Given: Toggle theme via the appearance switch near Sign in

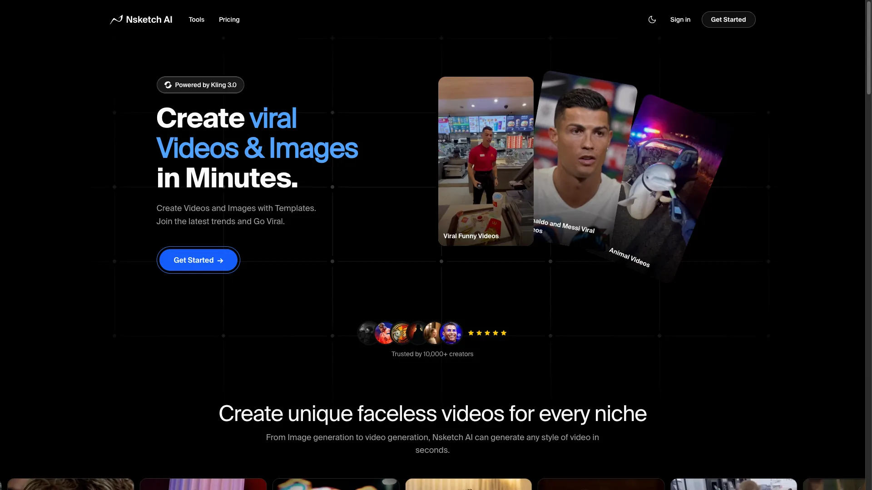Looking at the screenshot, I should [x=652, y=20].
